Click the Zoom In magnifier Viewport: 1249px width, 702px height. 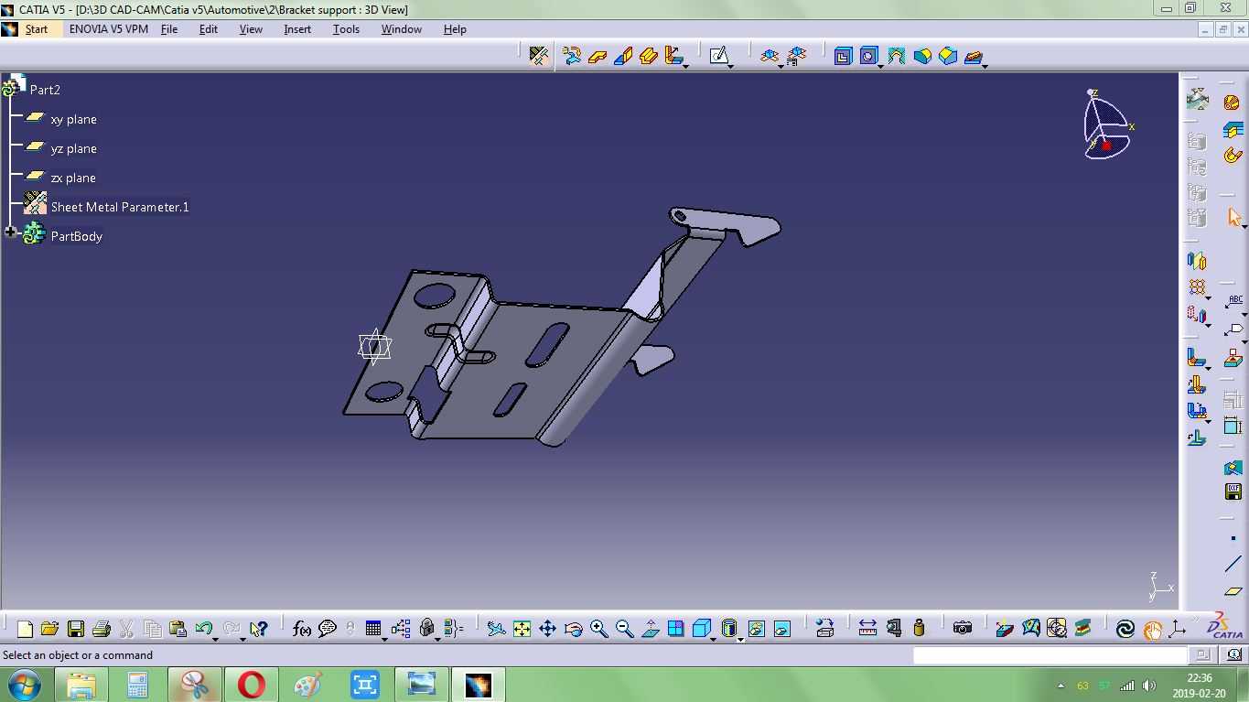(599, 629)
